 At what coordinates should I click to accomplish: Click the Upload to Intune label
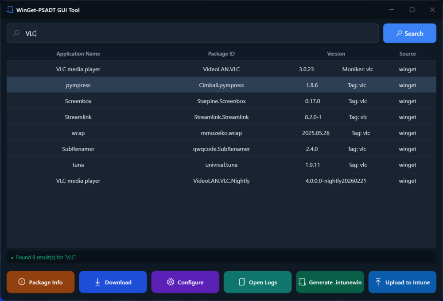408,282
